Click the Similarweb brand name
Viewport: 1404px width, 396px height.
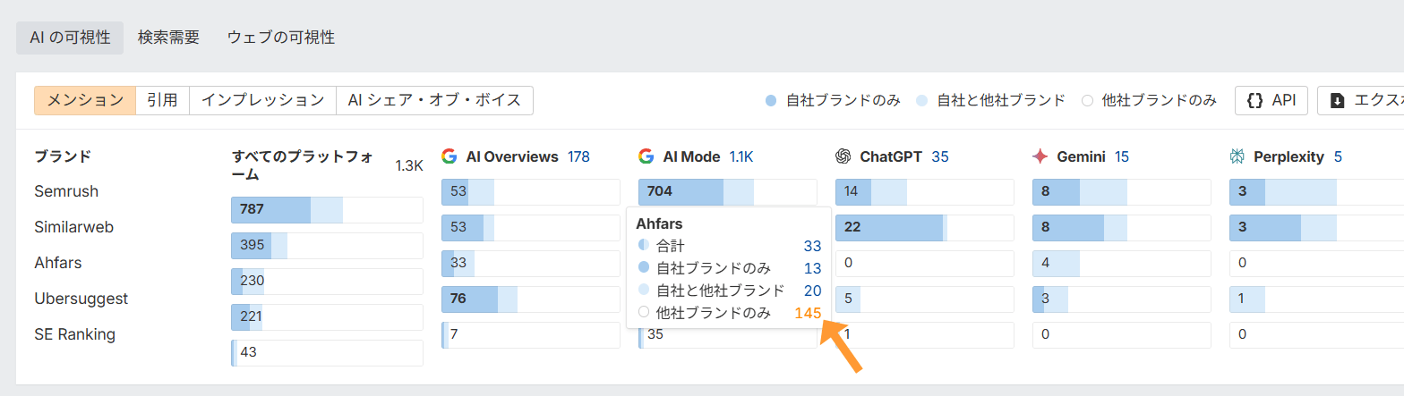(73, 227)
